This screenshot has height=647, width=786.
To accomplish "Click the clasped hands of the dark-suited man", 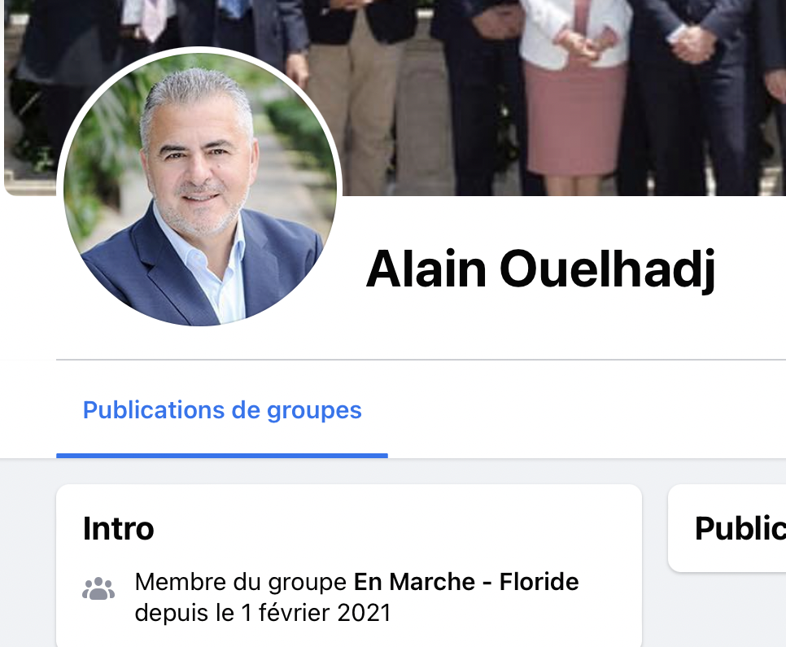I will [692, 44].
